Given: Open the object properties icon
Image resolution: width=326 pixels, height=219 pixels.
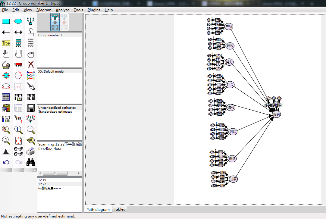Looking at the screenshot, I should pos(6,119).
